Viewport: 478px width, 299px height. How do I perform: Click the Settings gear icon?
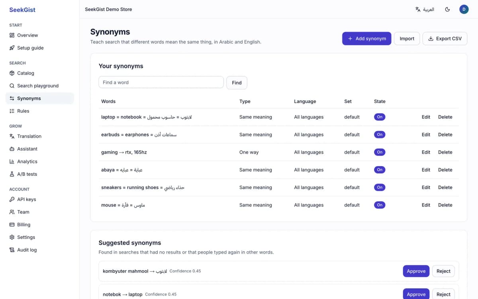12,237
